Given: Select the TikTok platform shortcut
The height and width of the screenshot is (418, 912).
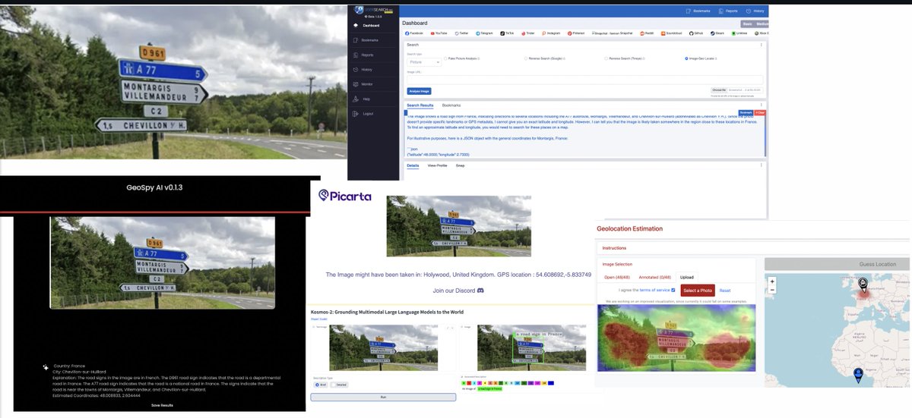Looking at the screenshot, I should pyautogui.click(x=508, y=33).
